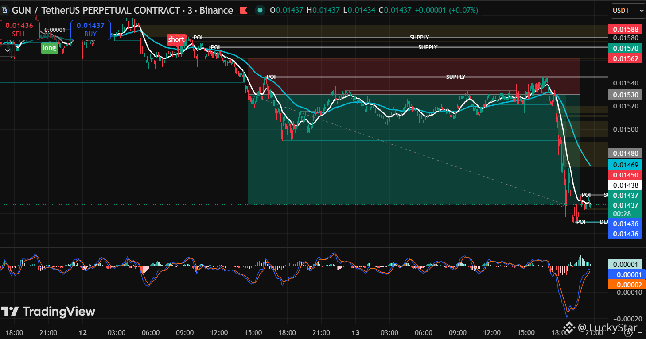Collapse the legend with the chevron arrow
646x339 pixels.
[7, 50]
